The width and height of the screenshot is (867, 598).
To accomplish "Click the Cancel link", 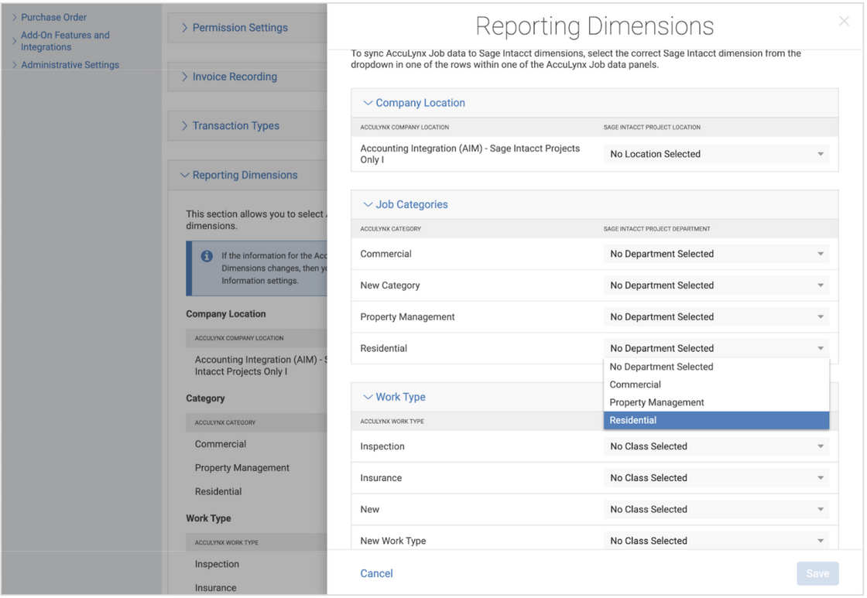I will pos(376,573).
